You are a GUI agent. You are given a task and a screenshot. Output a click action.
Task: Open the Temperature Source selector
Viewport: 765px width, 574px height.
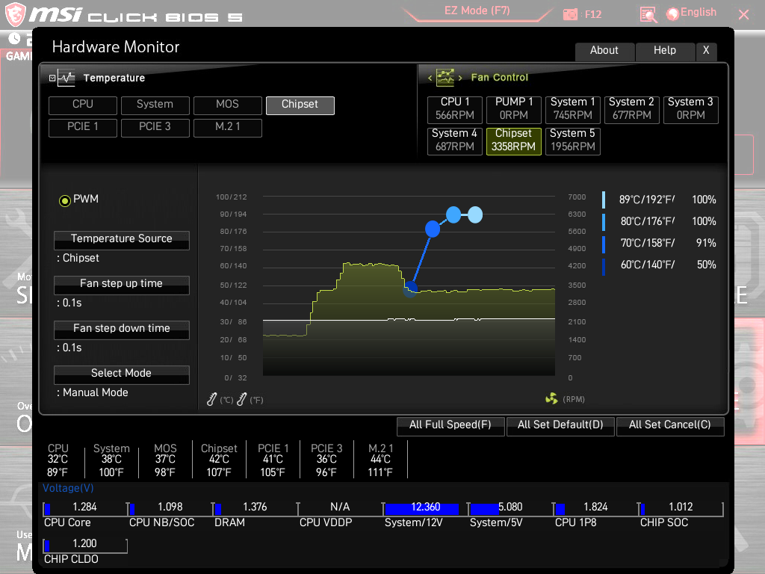(122, 240)
